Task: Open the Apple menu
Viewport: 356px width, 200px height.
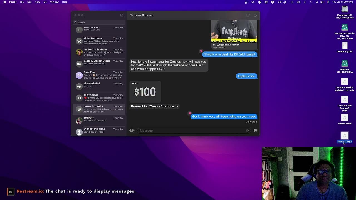Action: tap(4, 2)
